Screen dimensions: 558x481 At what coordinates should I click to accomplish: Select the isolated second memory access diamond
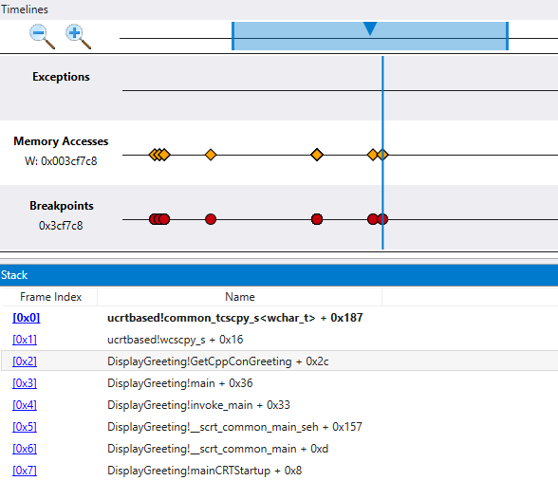[211, 155]
